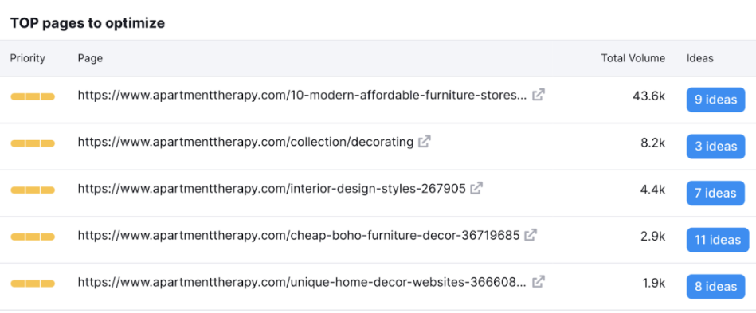756x313 pixels.
Task: Open external link icon for unique-home-decor page
Action: (538, 282)
